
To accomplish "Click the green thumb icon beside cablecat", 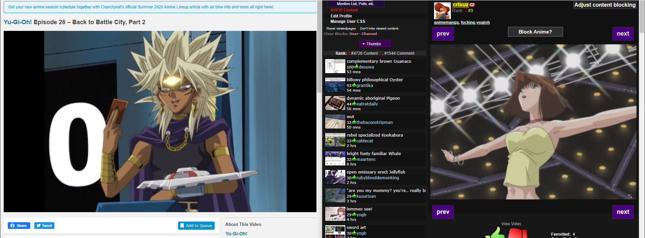I will [354, 140].
